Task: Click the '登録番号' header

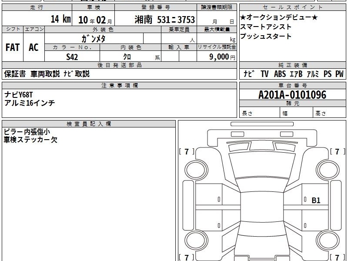Action: click(156, 7)
